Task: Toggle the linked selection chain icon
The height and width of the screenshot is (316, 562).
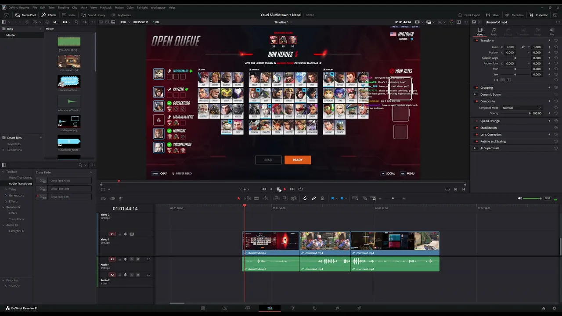Action: pyautogui.click(x=314, y=198)
